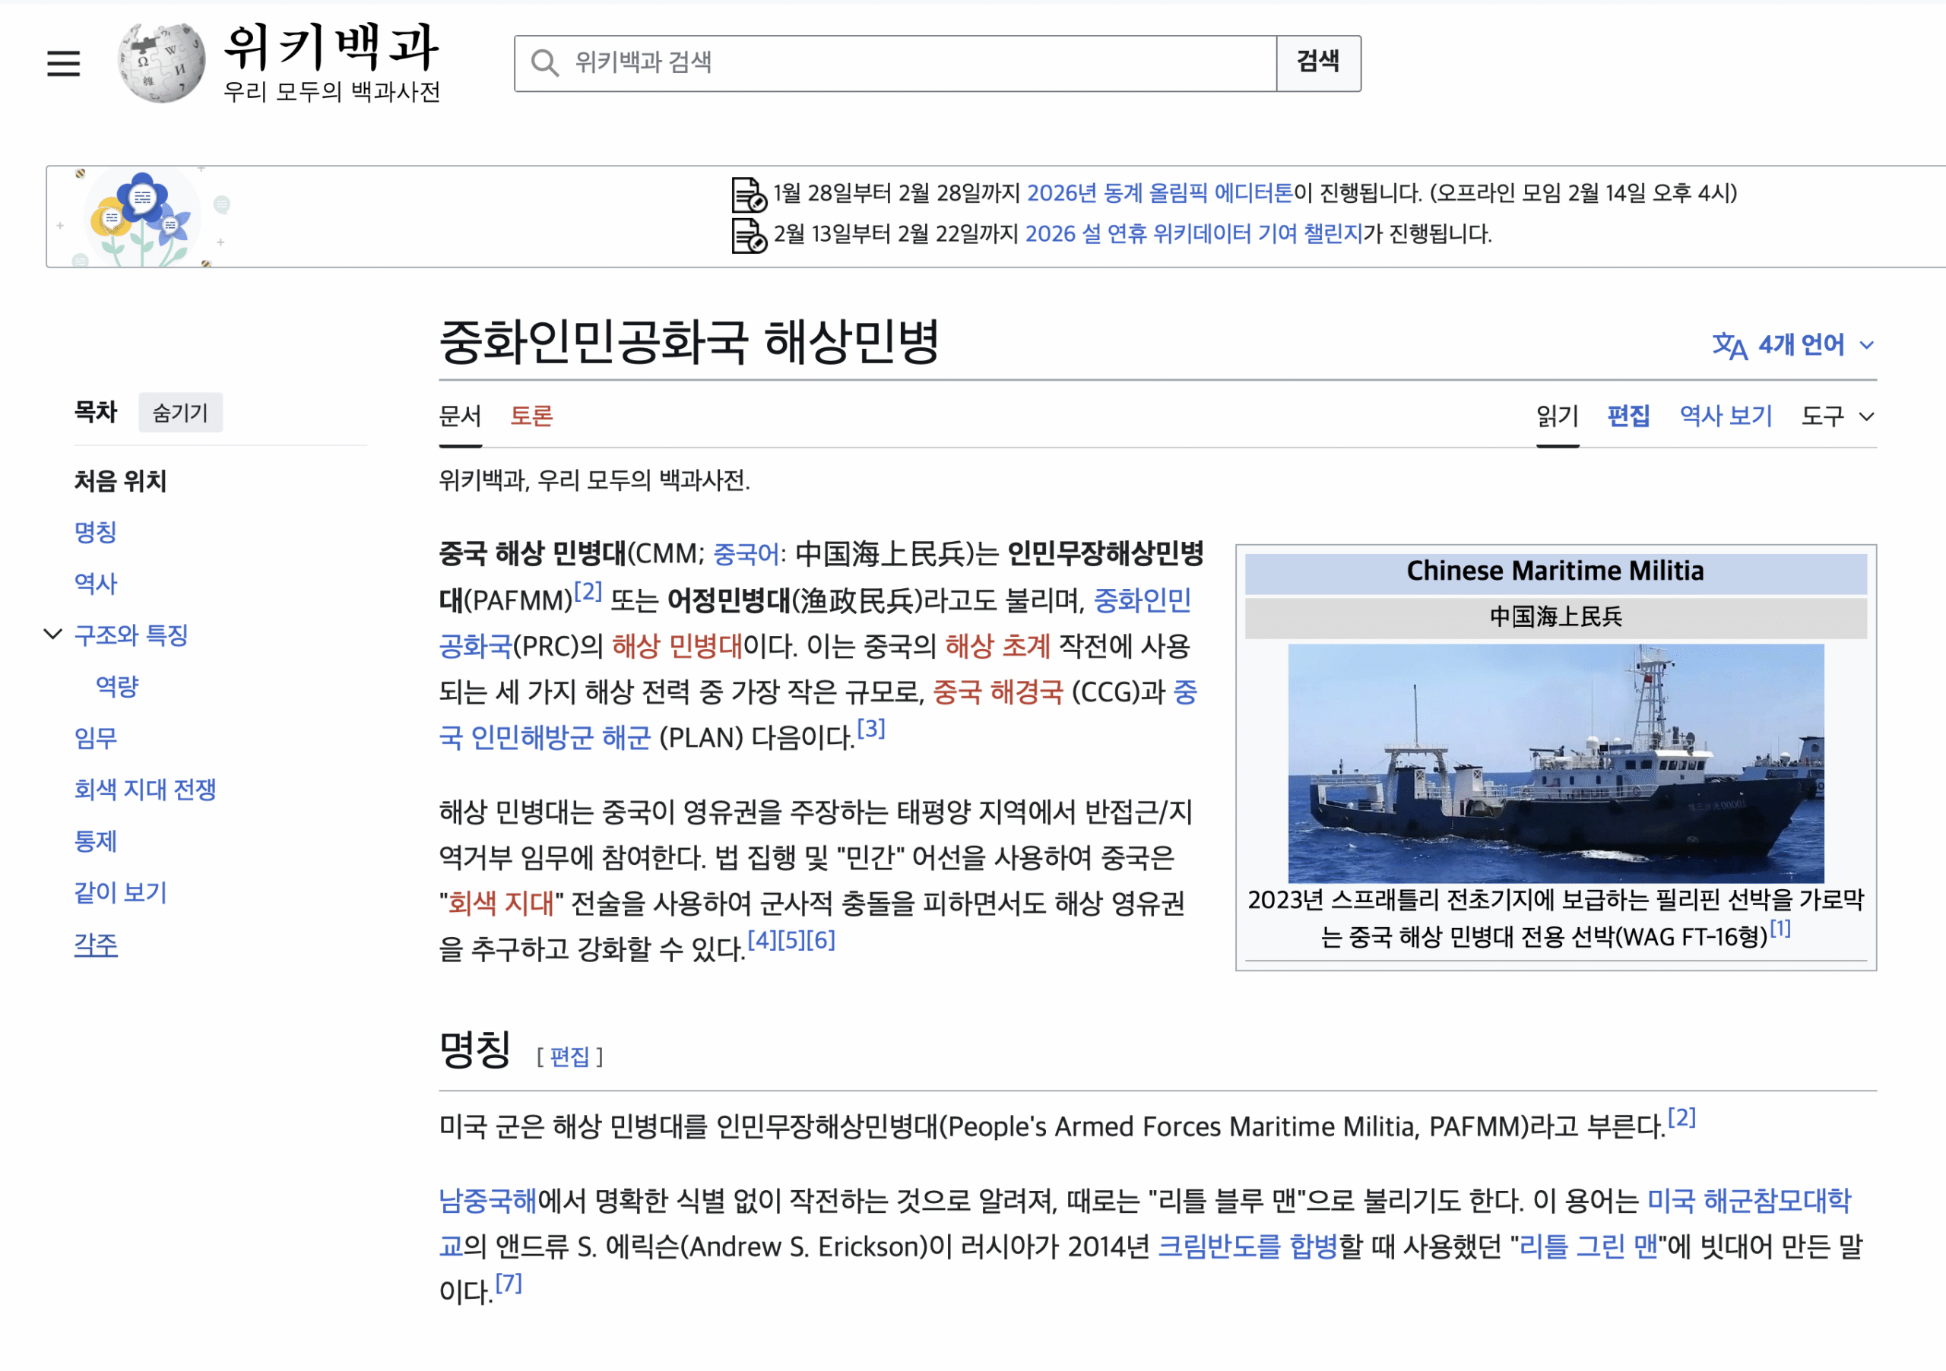Click the magnifying glass search icon
Image resolution: width=1946 pixels, height=1371 pixels.
coord(544,63)
